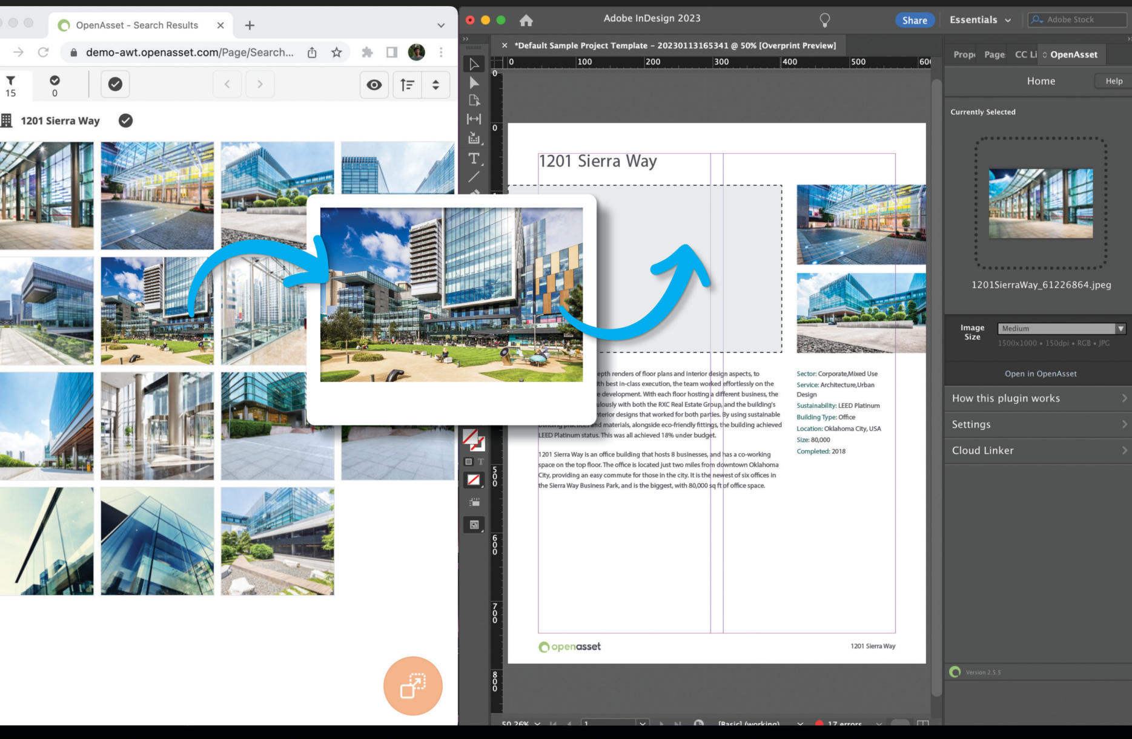Click the orange floating place-image button
The height and width of the screenshot is (739, 1132).
[413, 686]
